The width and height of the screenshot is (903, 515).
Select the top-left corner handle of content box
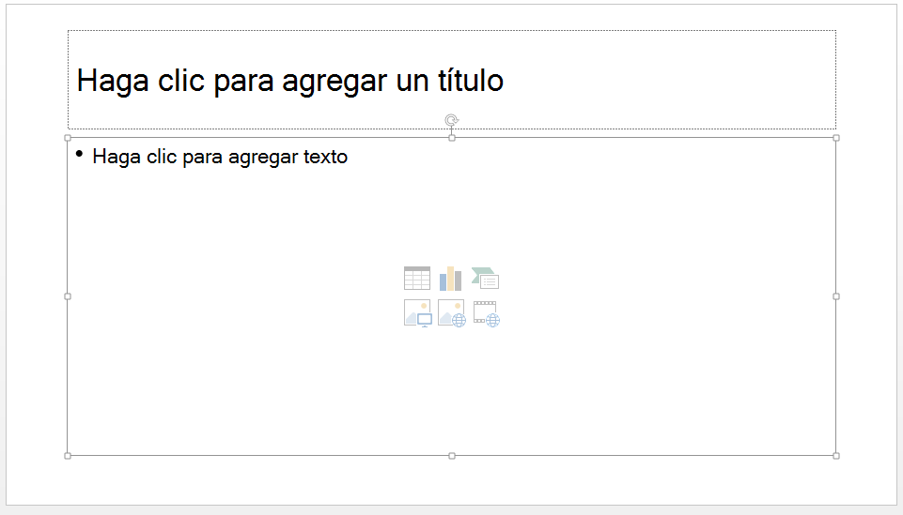(x=68, y=138)
